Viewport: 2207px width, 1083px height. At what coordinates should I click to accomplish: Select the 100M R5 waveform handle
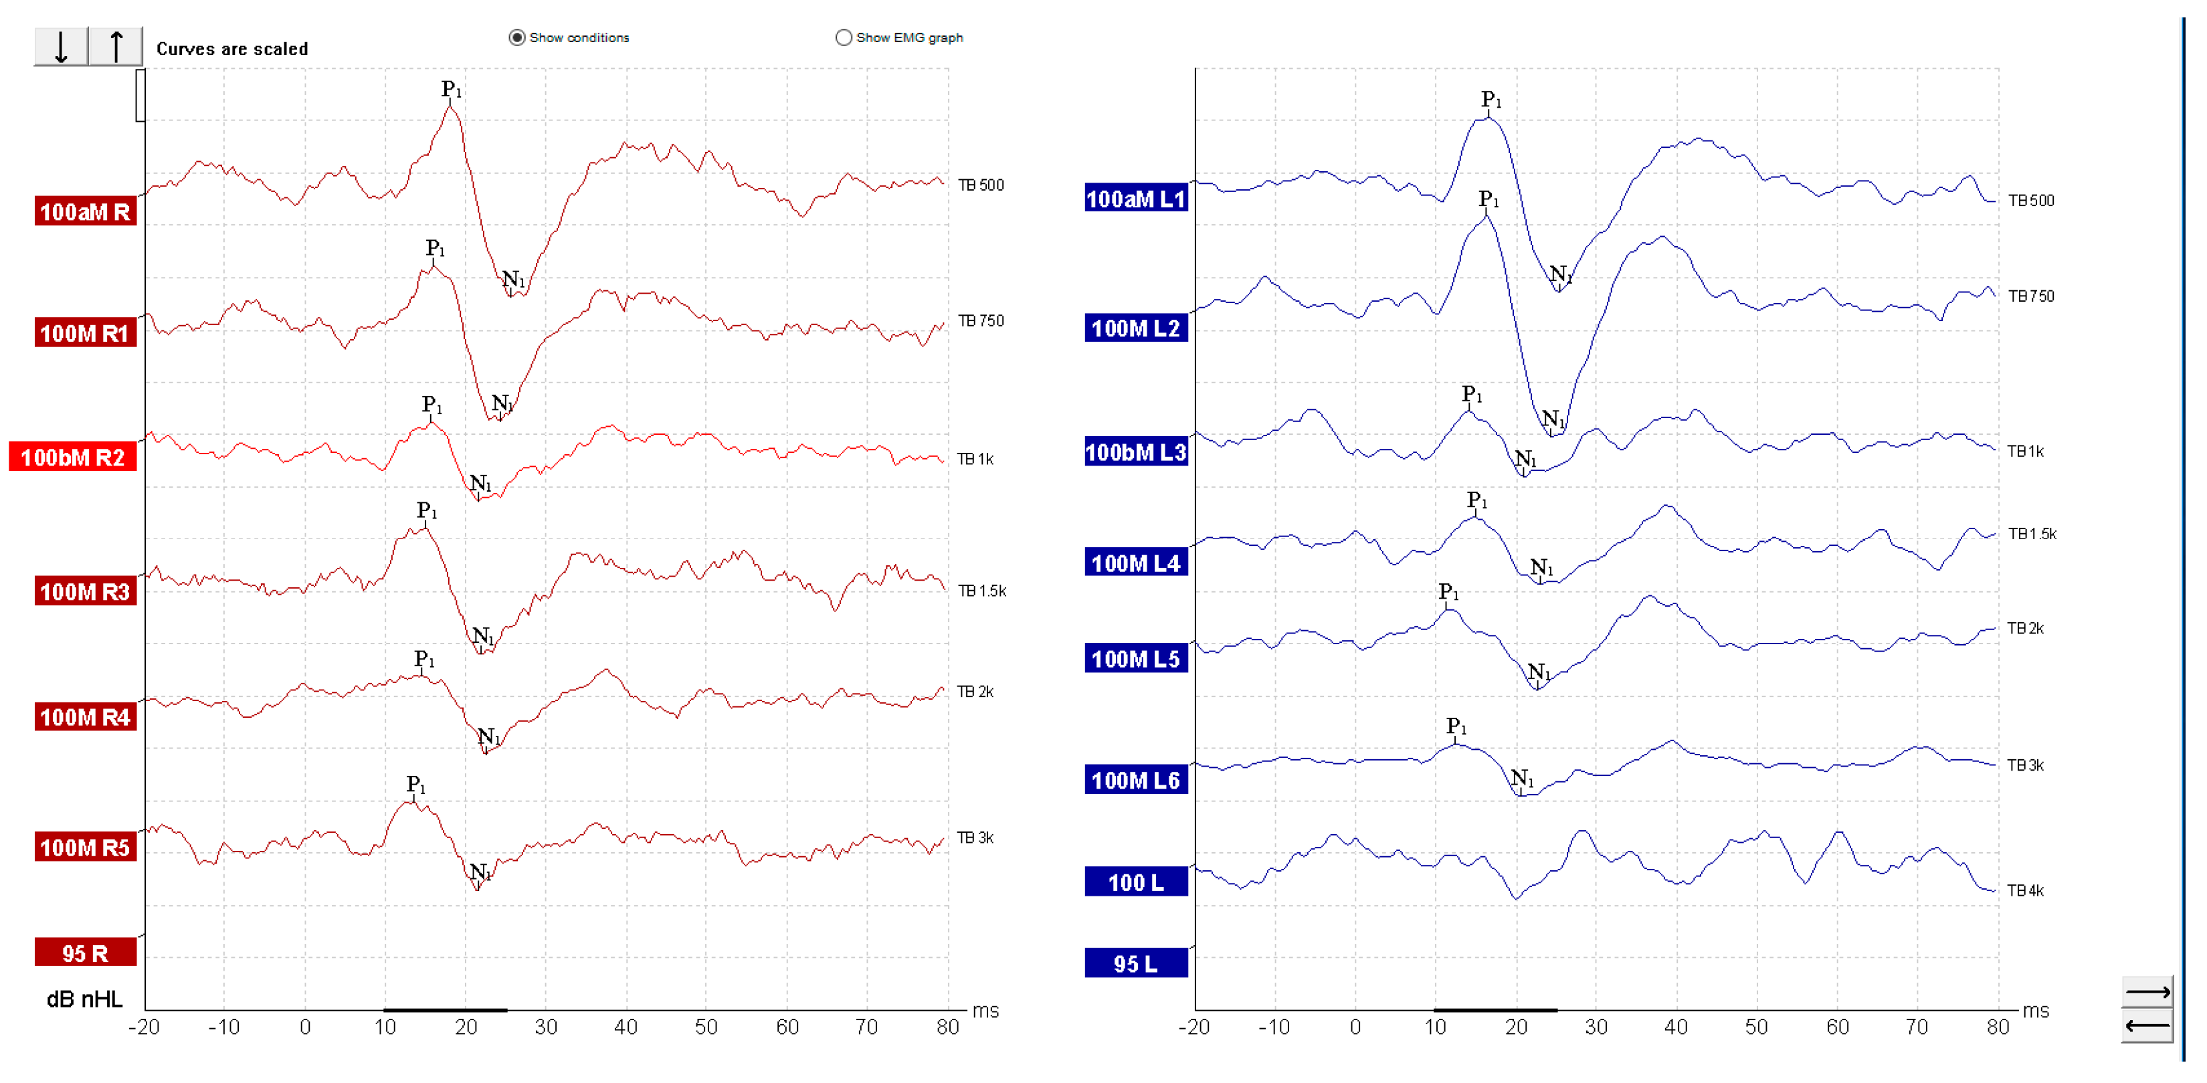(85, 848)
